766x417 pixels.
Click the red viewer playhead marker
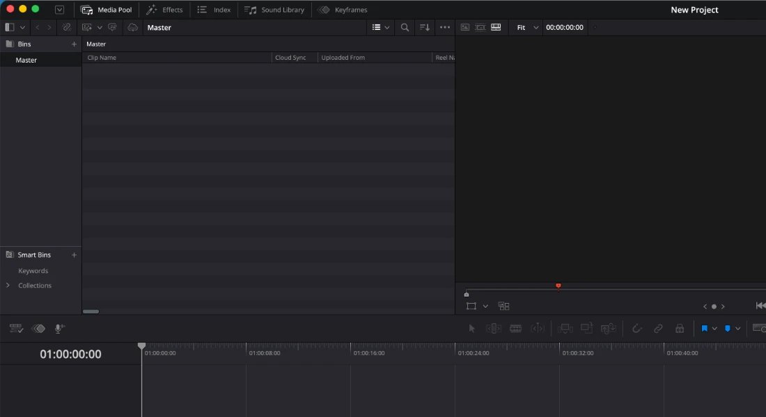point(558,286)
